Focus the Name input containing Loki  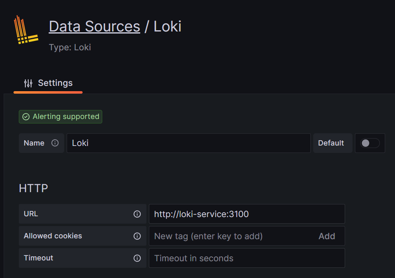coord(189,143)
